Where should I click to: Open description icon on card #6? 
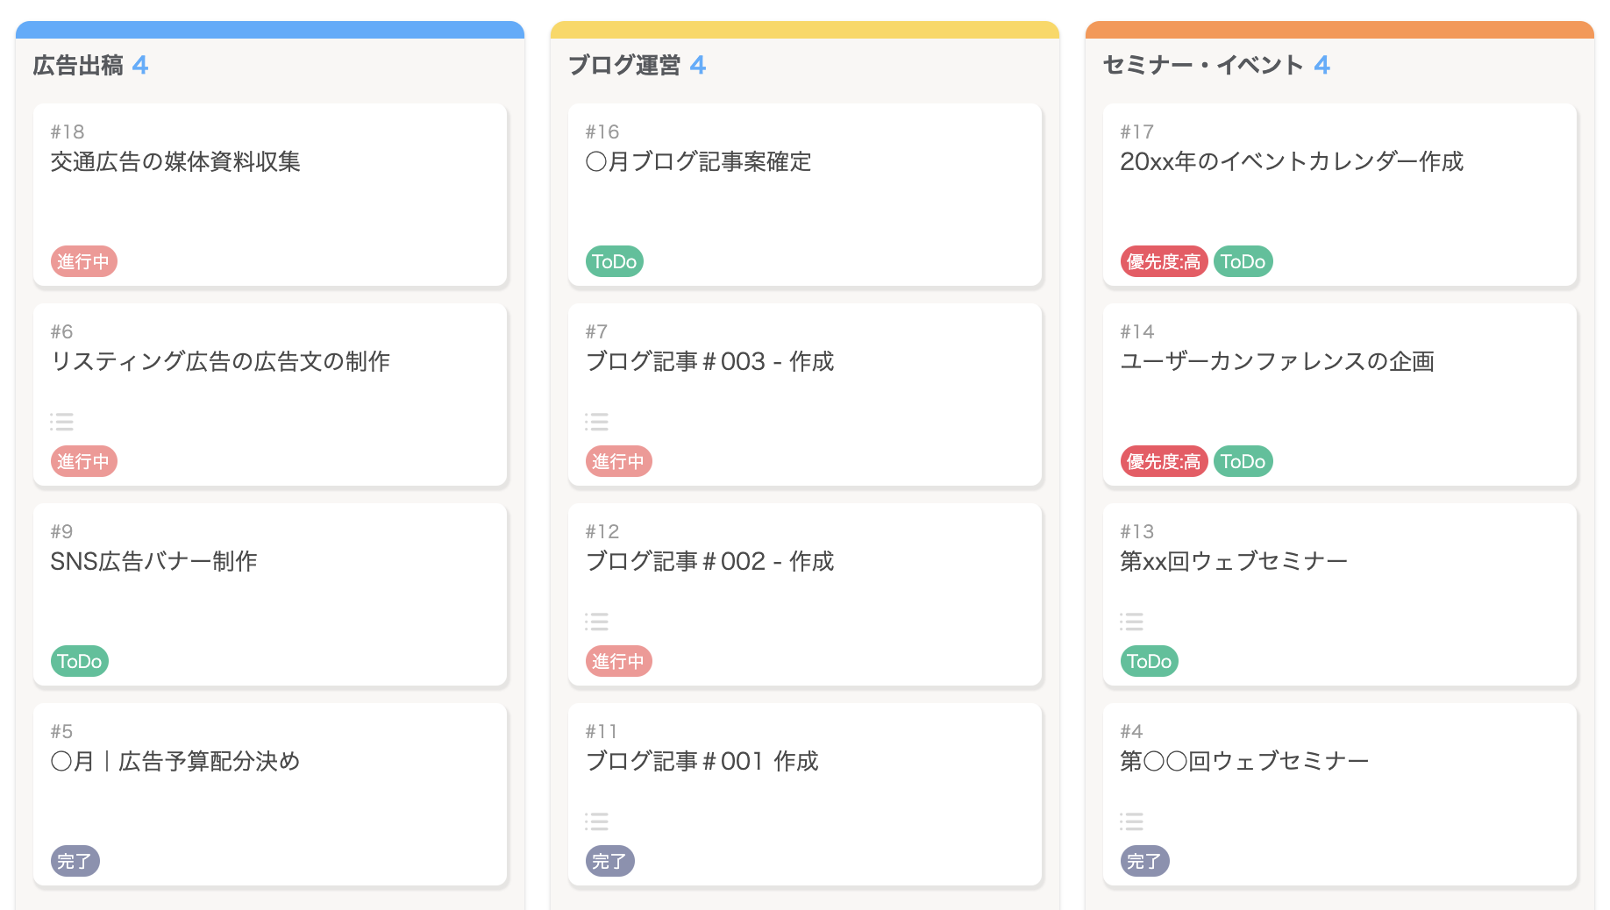click(61, 422)
